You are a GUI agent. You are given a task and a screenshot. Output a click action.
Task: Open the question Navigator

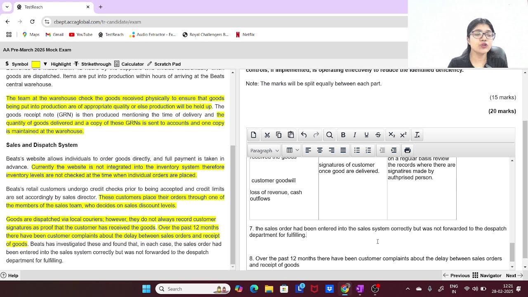point(487,276)
